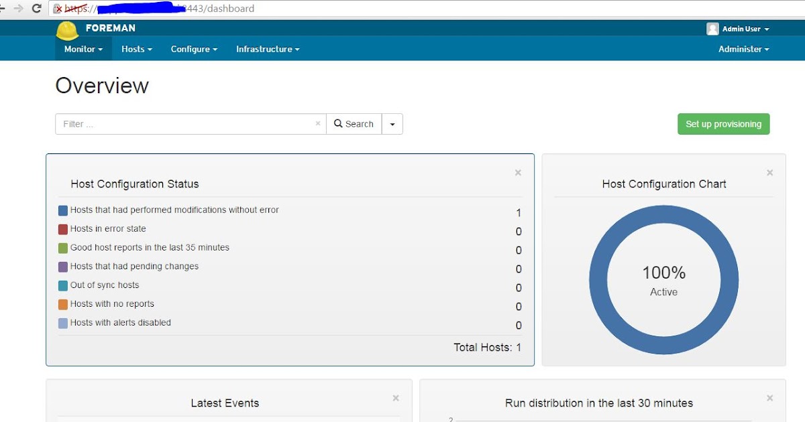The image size is (805, 422).
Task: Clear the filter field with the x icon
Action: coord(318,124)
